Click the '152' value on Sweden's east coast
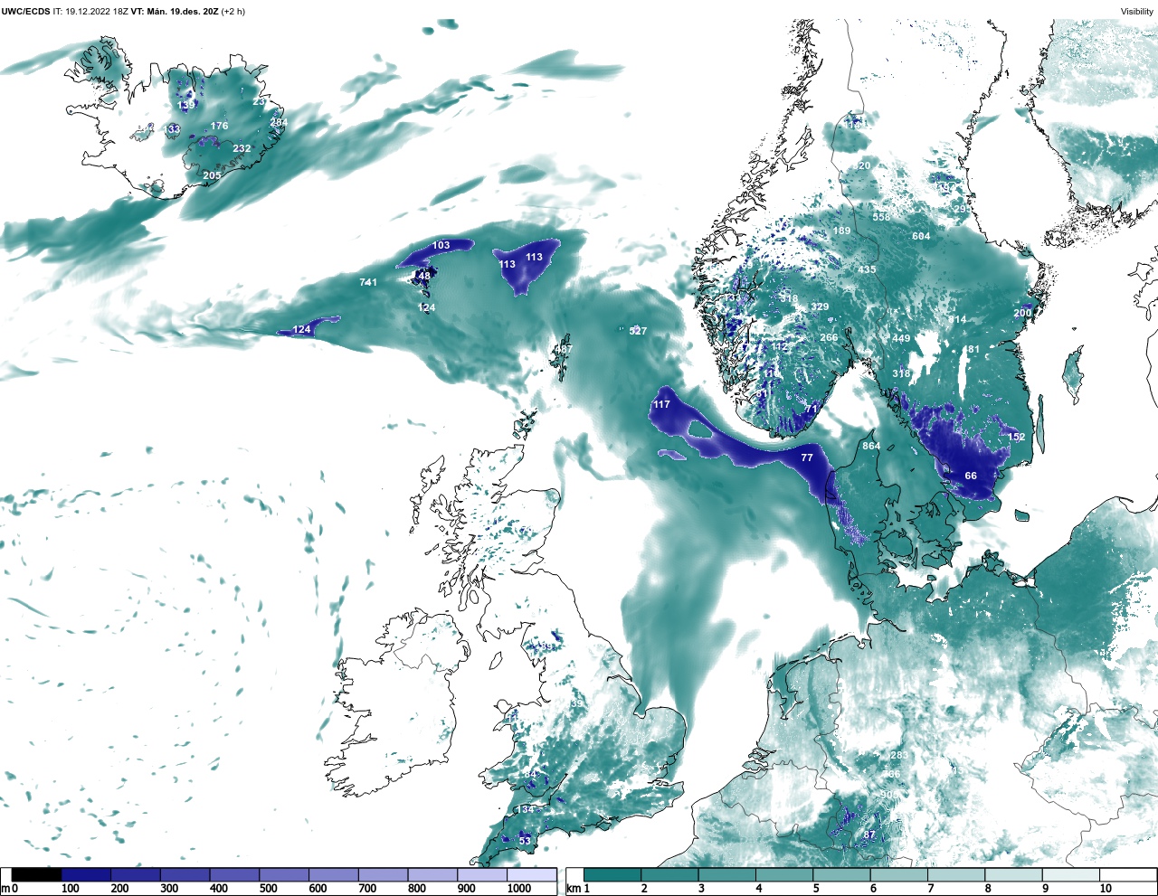The image size is (1158, 896). pos(1017,437)
